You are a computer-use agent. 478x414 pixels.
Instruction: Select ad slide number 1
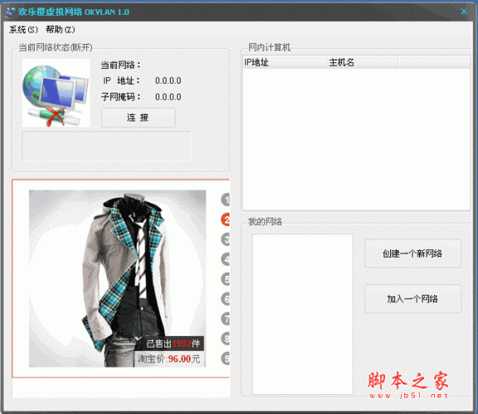(x=225, y=200)
